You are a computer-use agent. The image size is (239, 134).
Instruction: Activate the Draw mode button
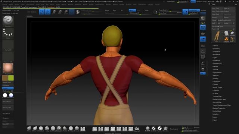click(x=48, y=12)
